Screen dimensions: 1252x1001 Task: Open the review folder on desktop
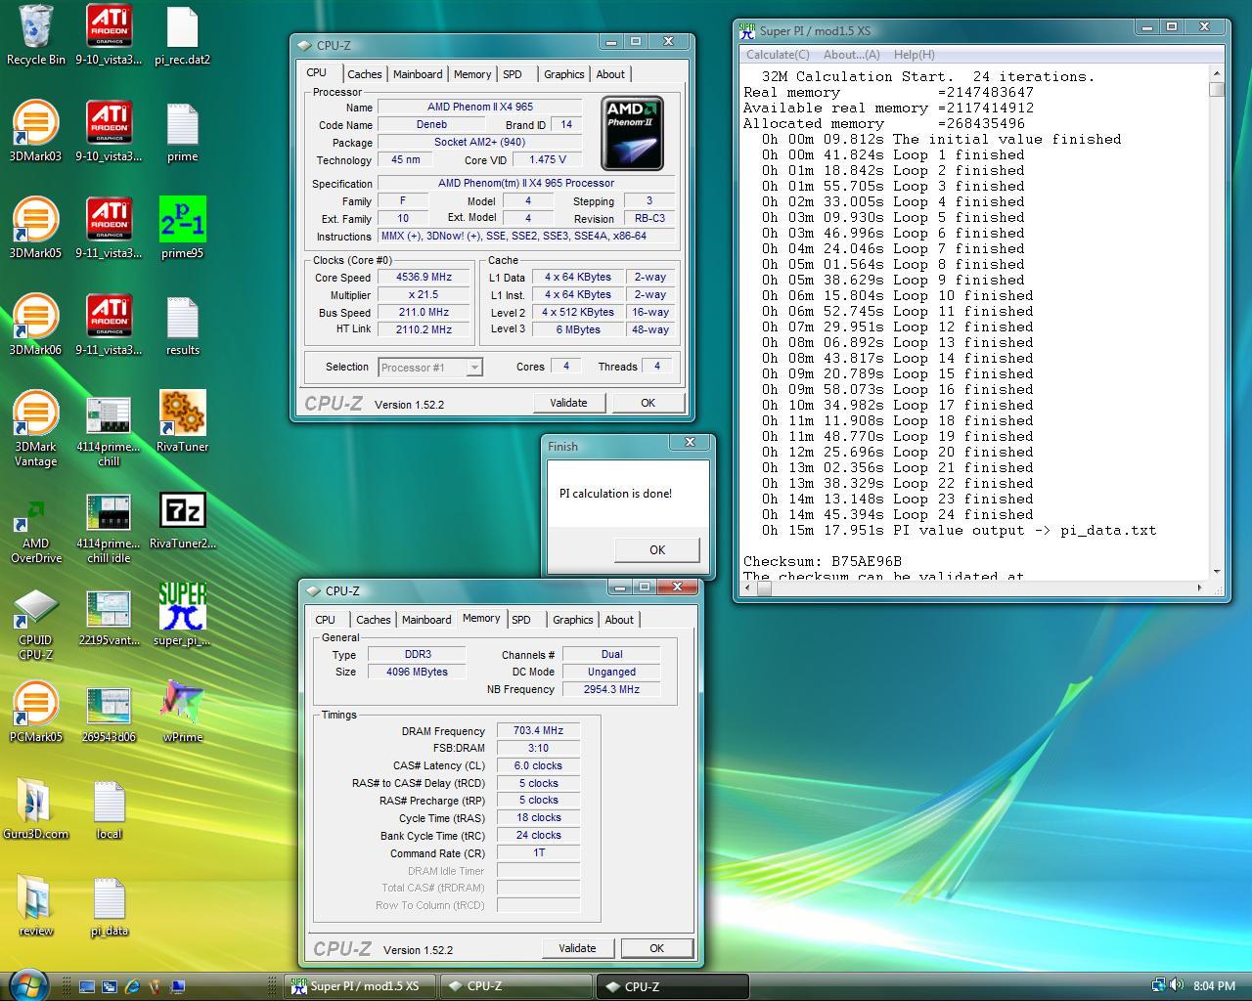[x=35, y=906]
